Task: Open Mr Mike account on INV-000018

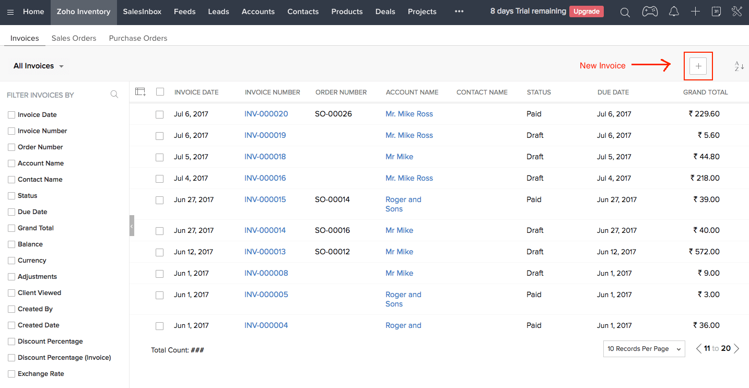Action: [x=399, y=157]
